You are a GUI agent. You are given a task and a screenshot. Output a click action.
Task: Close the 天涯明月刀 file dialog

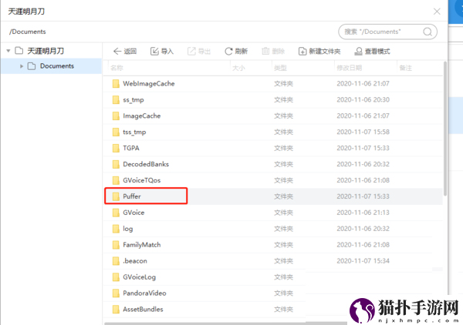437,12
